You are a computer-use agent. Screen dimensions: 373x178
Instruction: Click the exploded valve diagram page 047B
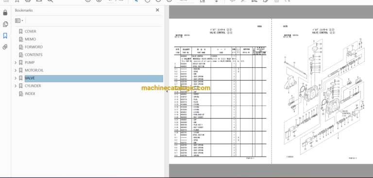pyautogui.click(x=322, y=91)
